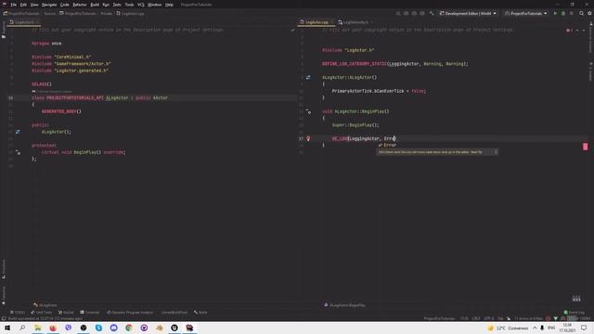Click the ALogActor::BeginPlay breadcrumb in right pane
Image resolution: width=594 pixels, height=334 pixels.
tap(344, 305)
